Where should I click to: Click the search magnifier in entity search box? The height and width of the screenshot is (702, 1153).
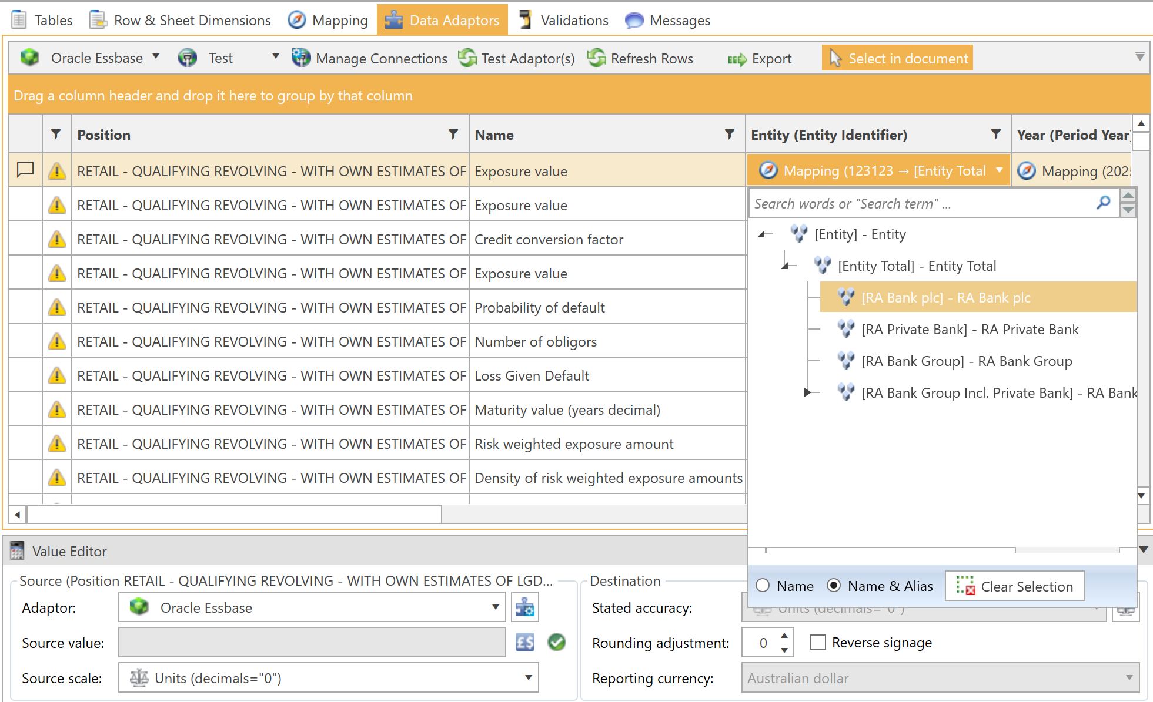1104,203
